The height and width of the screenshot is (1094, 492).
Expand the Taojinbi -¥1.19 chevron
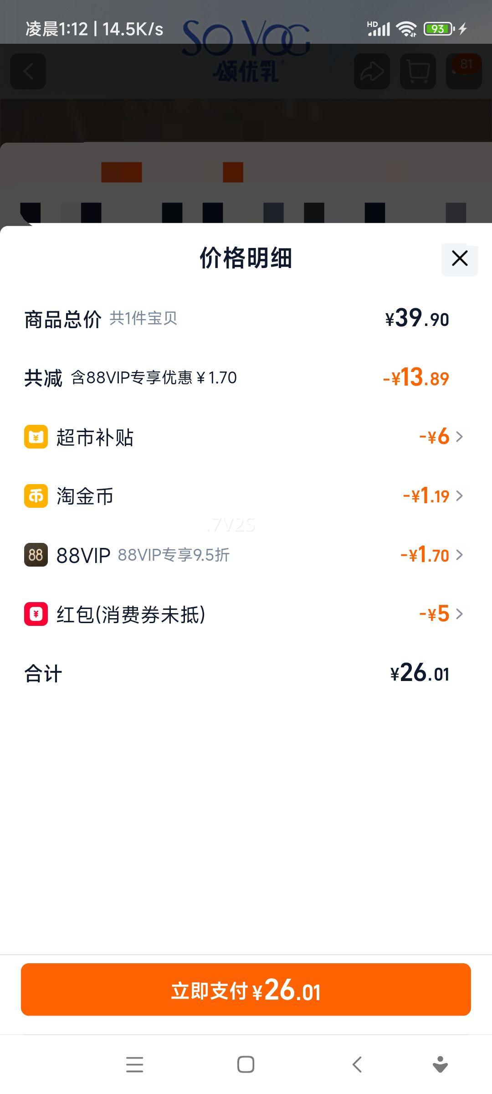click(459, 496)
